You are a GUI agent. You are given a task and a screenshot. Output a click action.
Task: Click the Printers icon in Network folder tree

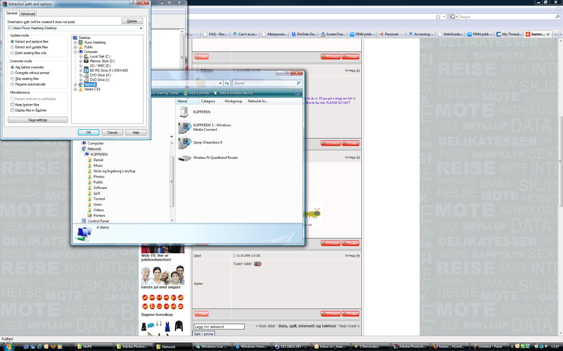click(x=90, y=216)
